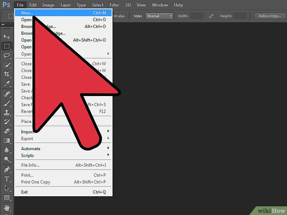Select the Move tool
The width and height of the screenshot is (287, 215).
coord(7,37)
